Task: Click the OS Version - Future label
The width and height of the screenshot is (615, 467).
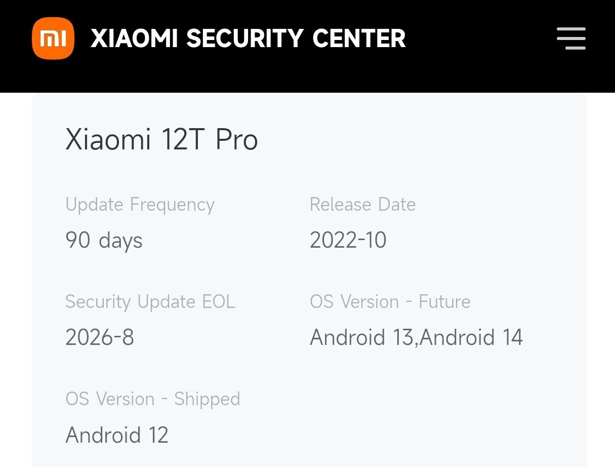Action: tap(390, 302)
